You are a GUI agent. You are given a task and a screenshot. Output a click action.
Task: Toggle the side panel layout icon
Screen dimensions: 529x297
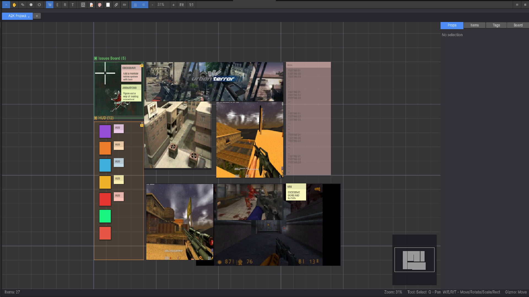[525, 5]
